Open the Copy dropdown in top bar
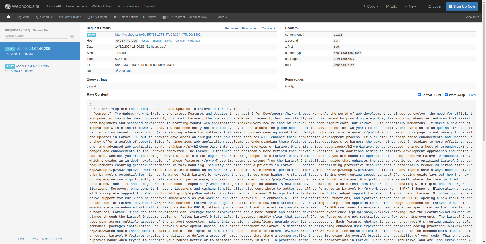The height and width of the screenshot is (244, 486). [370, 6]
